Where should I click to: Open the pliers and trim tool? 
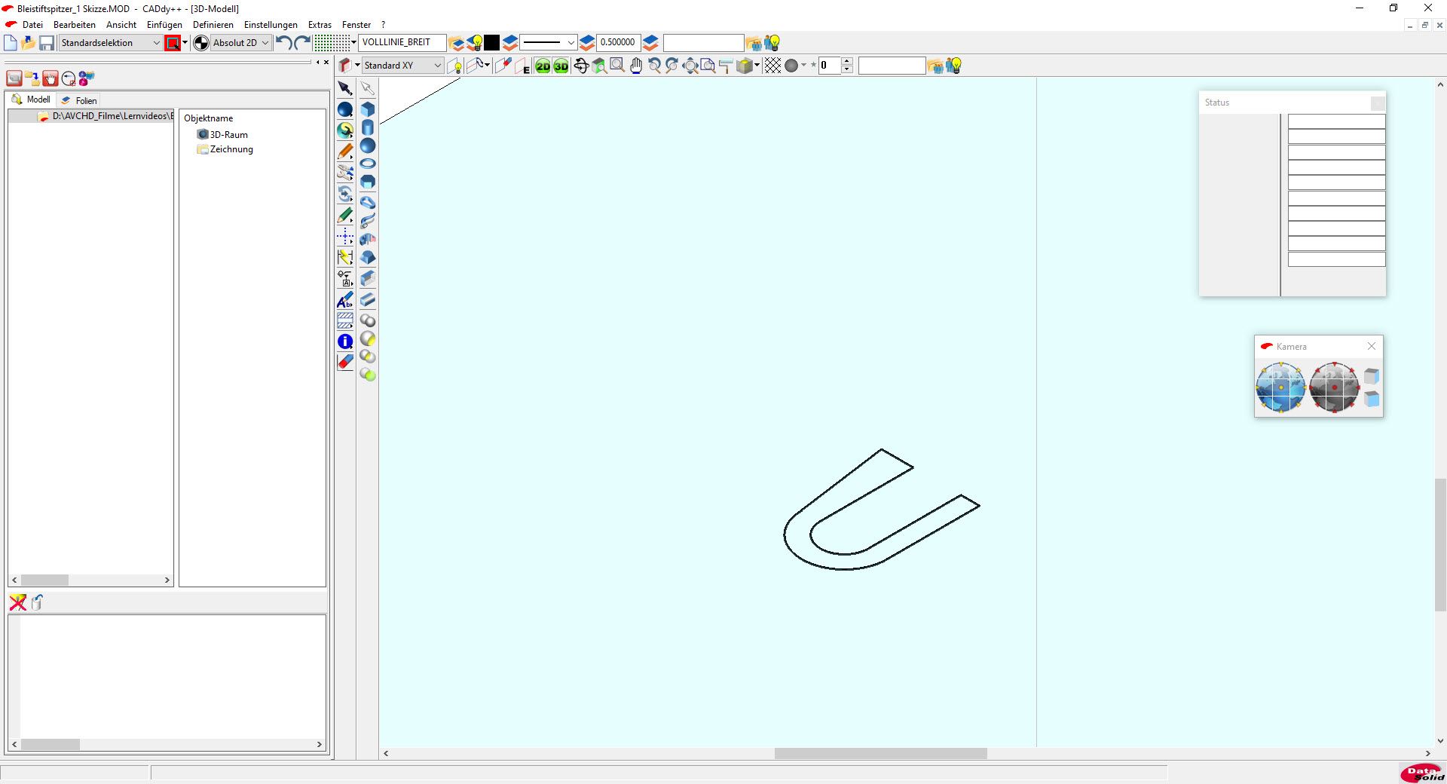click(x=345, y=173)
